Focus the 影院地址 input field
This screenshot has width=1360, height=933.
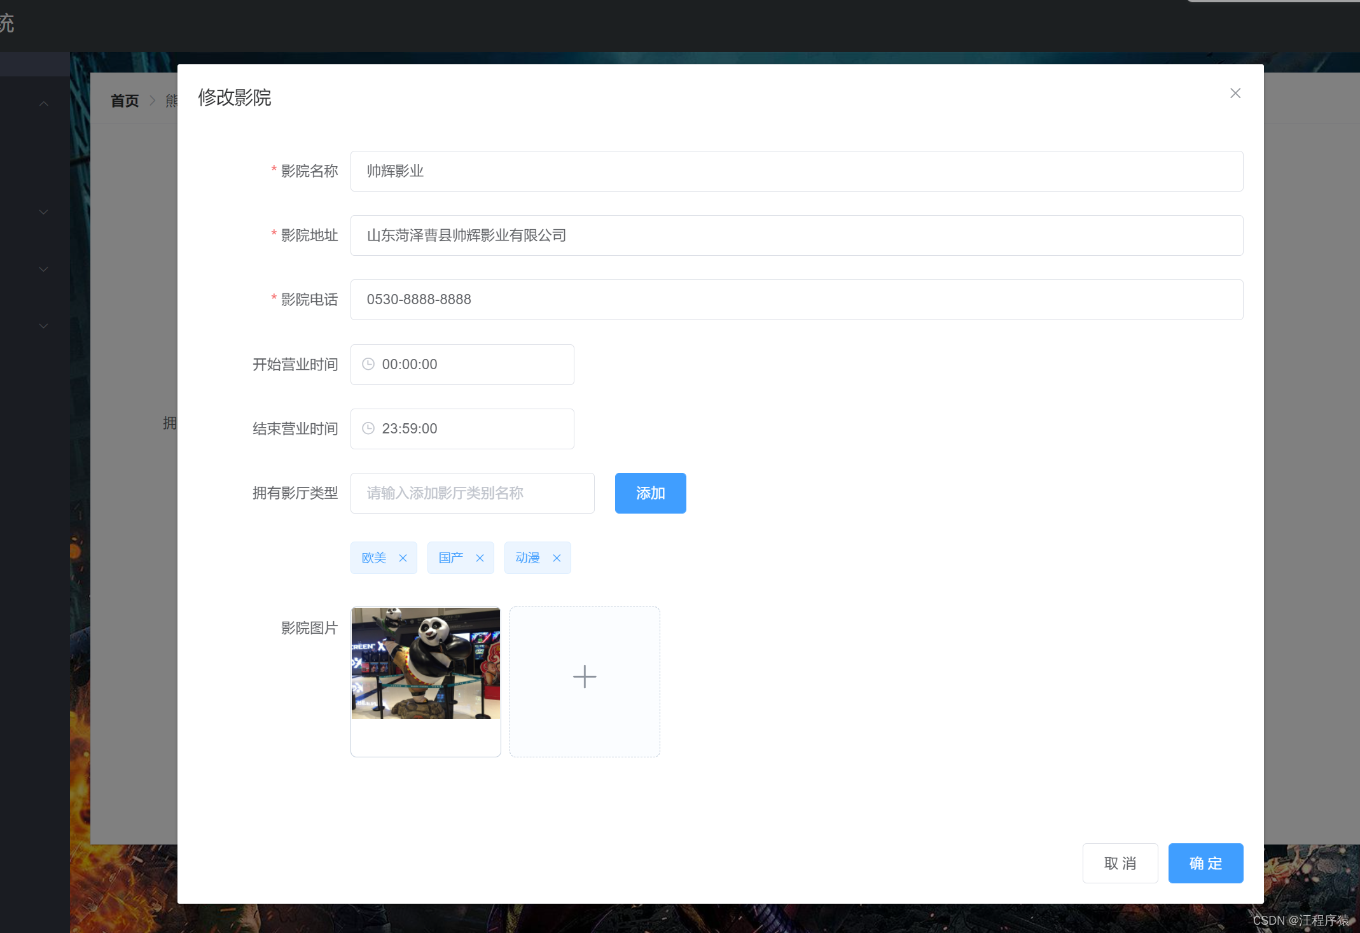click(x=796, y=235)
